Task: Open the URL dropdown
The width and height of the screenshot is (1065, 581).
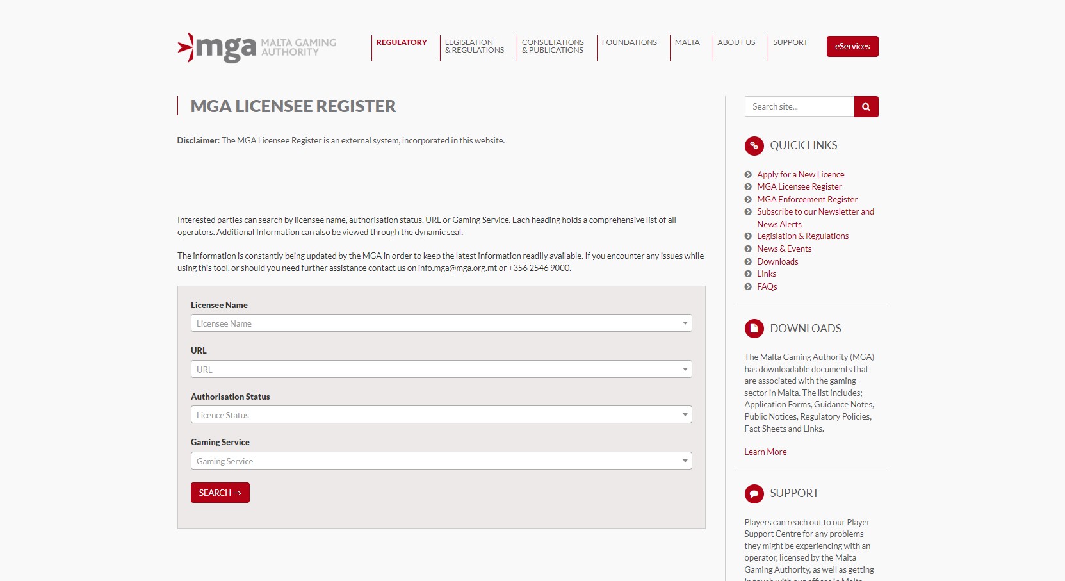Action: 441,369
